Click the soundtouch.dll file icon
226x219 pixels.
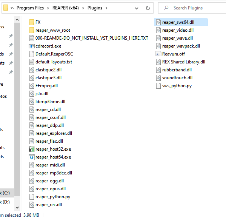158,78
